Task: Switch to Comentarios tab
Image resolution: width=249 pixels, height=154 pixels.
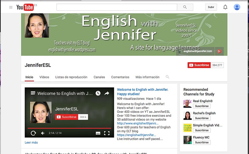Action: pyautogui.click(x=120, y=77)
